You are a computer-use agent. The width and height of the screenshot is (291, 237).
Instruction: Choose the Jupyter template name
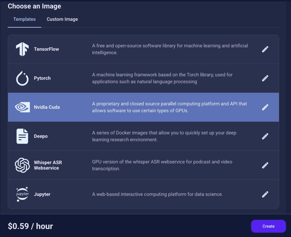(42, 194)
